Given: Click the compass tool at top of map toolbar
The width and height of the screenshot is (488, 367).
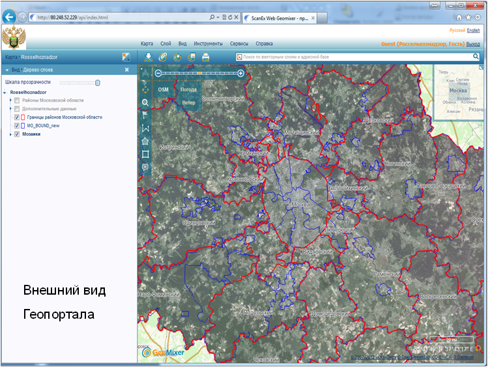Looking at the screenshot, I should 145,74.
